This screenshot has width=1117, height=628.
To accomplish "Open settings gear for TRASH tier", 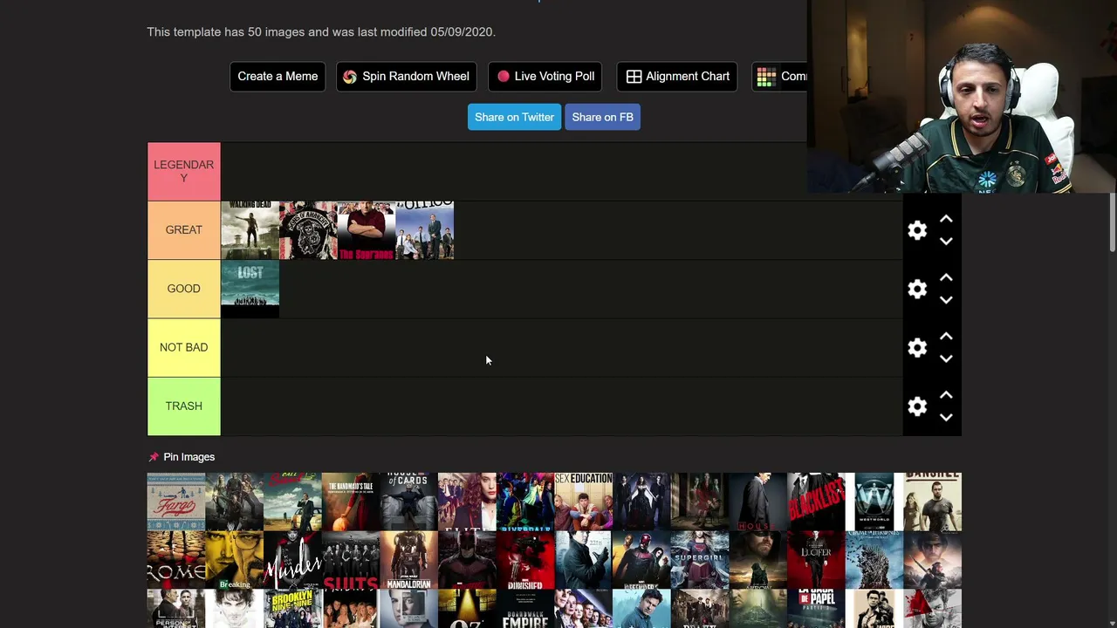I will pyautogui.click(x=917, y=406).
